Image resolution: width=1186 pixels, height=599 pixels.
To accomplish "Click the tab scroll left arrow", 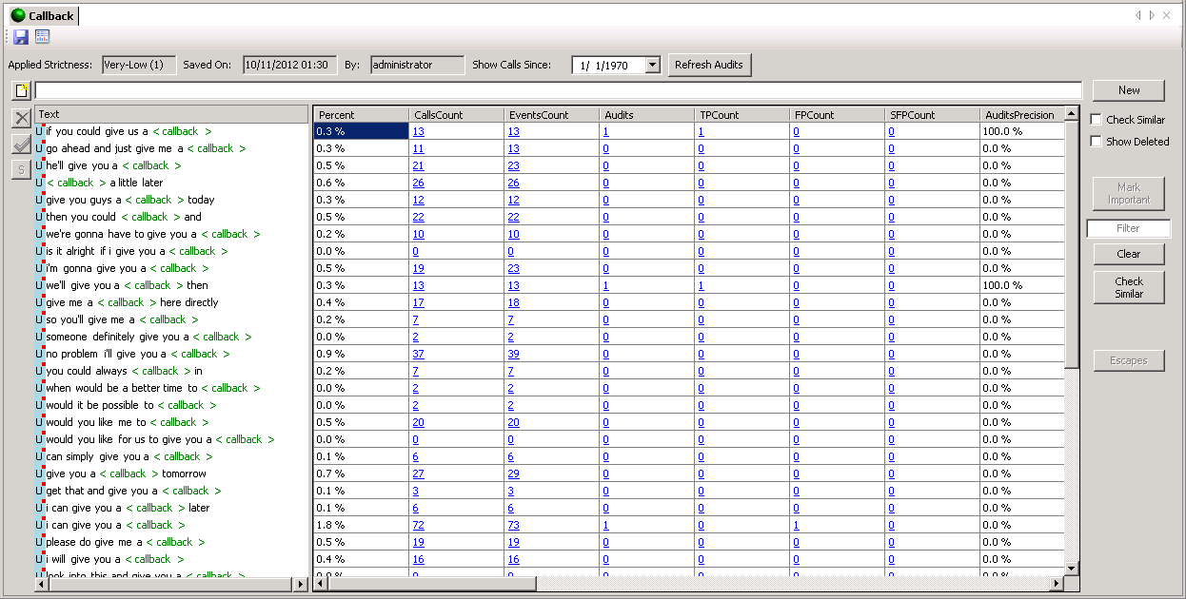I will [1137, 15].
